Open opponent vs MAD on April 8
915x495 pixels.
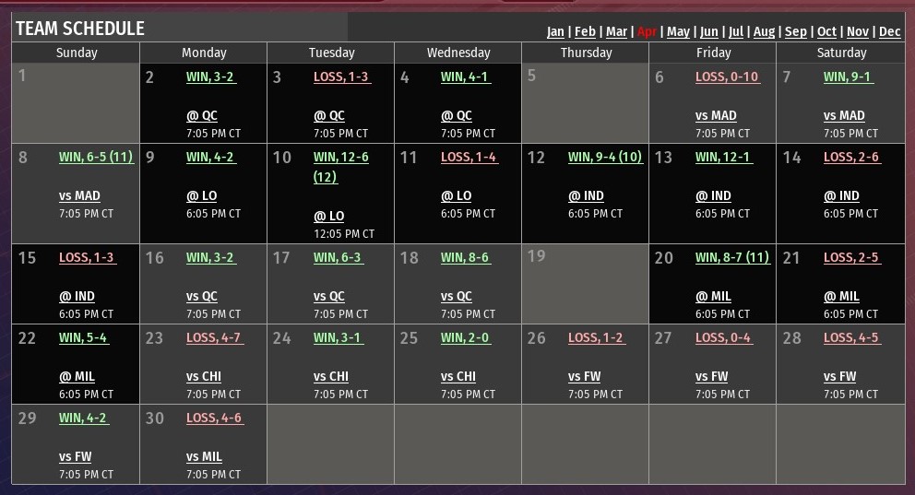(x=80, y=196)
